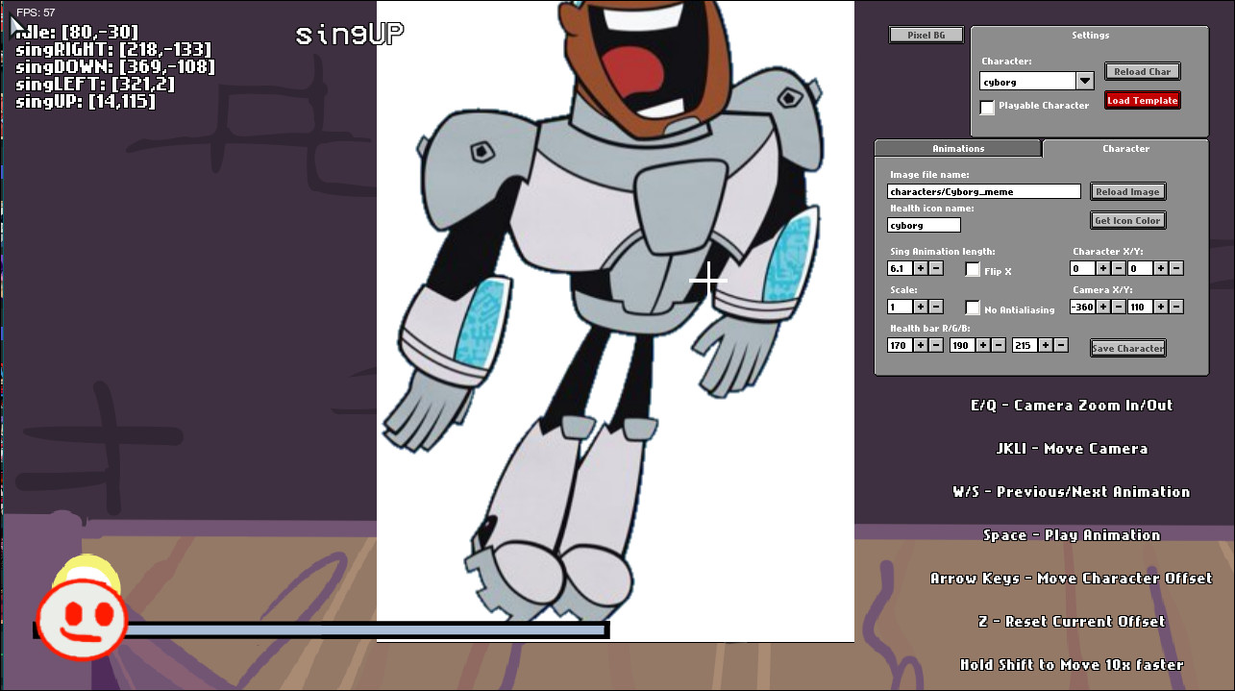Lower health bar red value 170
This screenshot has height=691, width=1235.
[x=936, y=345]
